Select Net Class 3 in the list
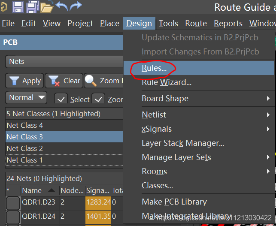 click(64, 137)
